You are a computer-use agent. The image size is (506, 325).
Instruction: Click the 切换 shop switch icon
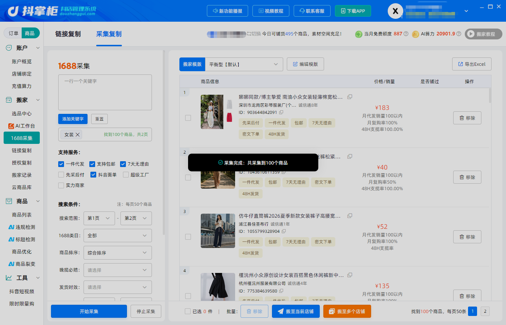pyautogui.click(x=250, y=34)
